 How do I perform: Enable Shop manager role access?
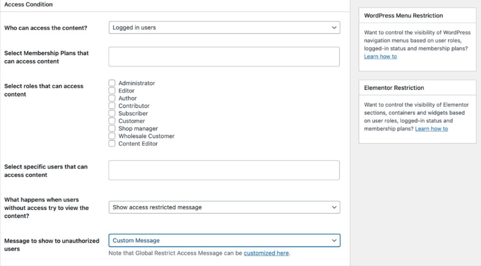[x=112, y=129]
